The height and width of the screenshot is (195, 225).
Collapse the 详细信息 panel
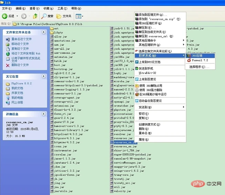coord(44,114)
